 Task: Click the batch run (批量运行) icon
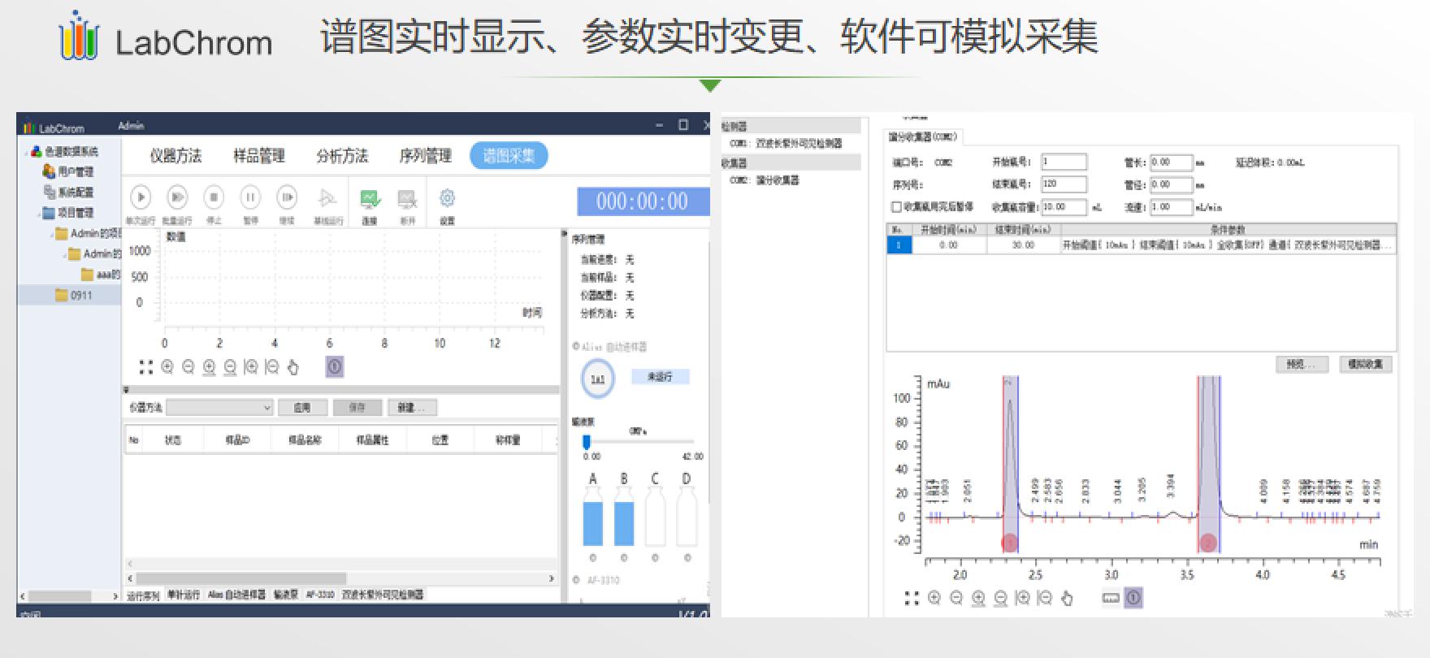coord(177,197)
